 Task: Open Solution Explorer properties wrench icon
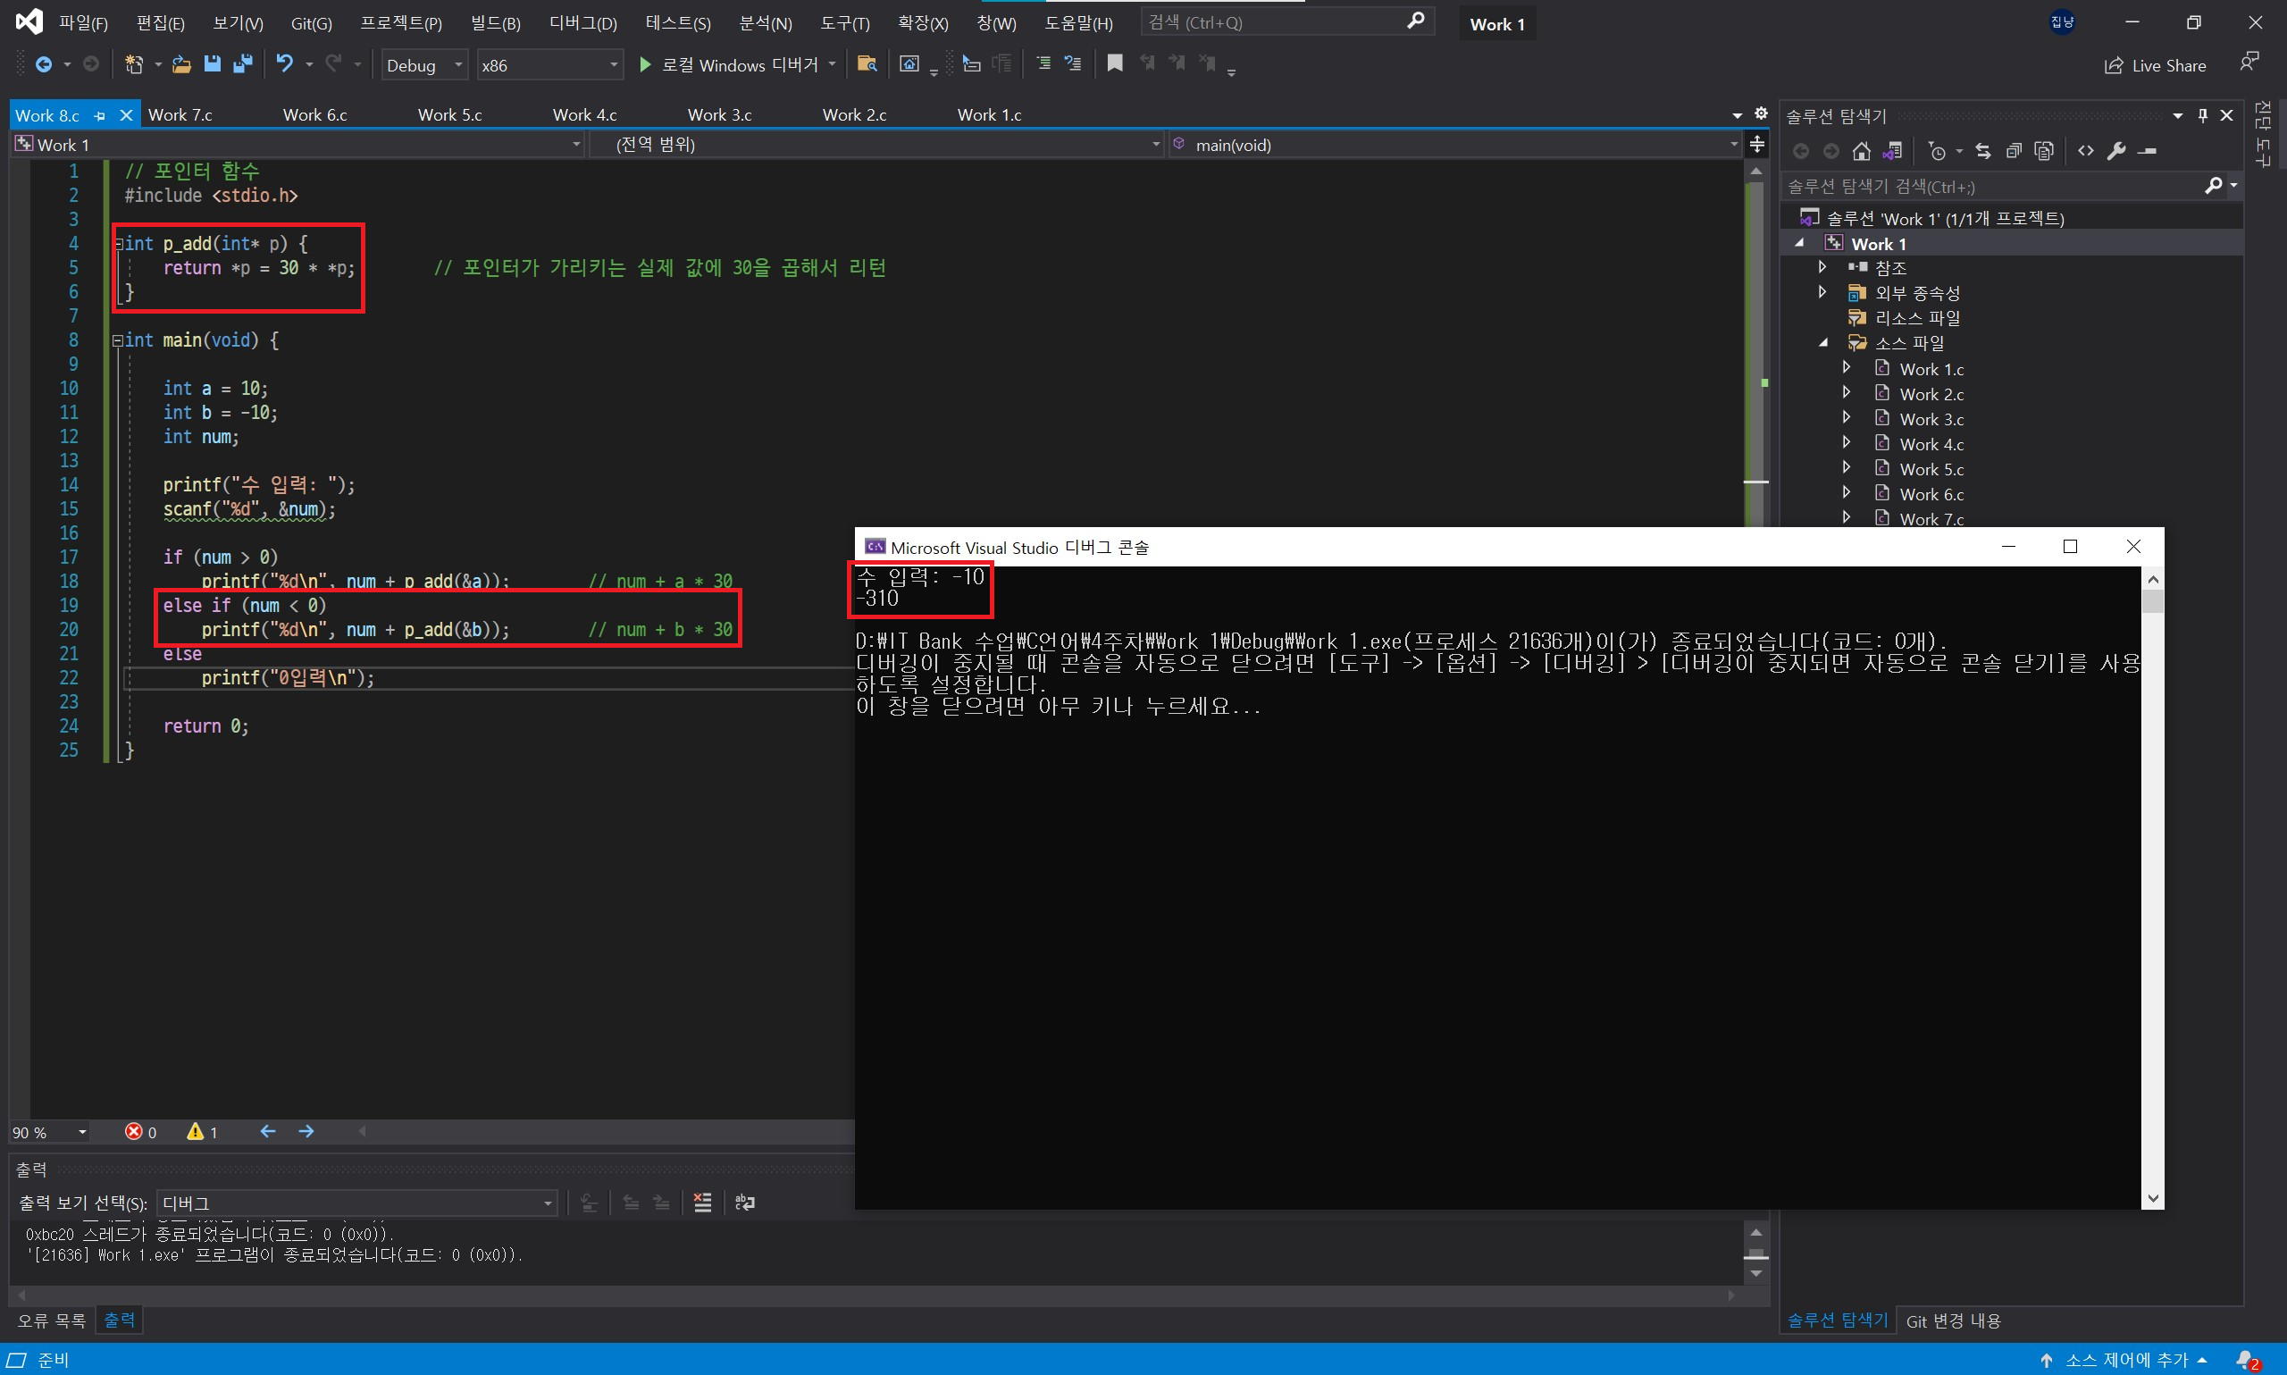(2115, 151)
